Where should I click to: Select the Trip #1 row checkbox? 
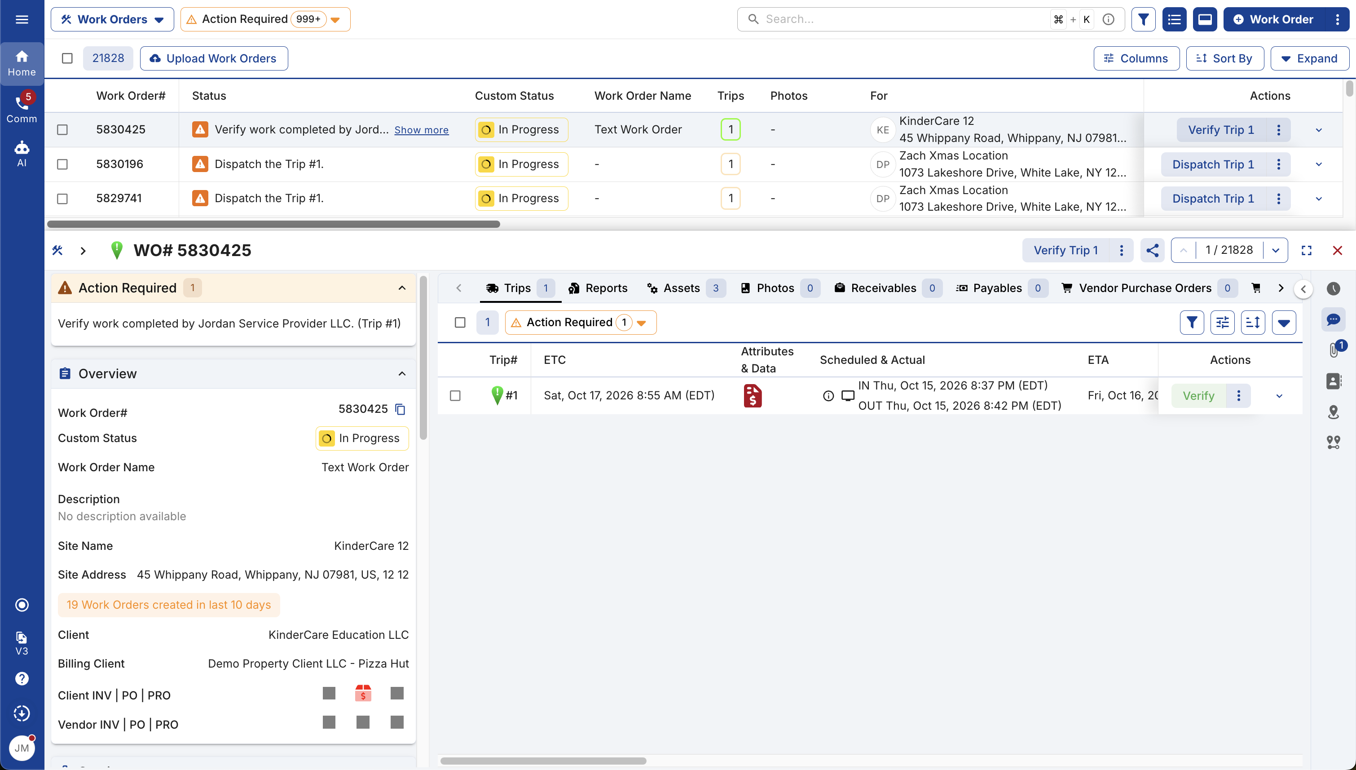(x=455, y=396)
